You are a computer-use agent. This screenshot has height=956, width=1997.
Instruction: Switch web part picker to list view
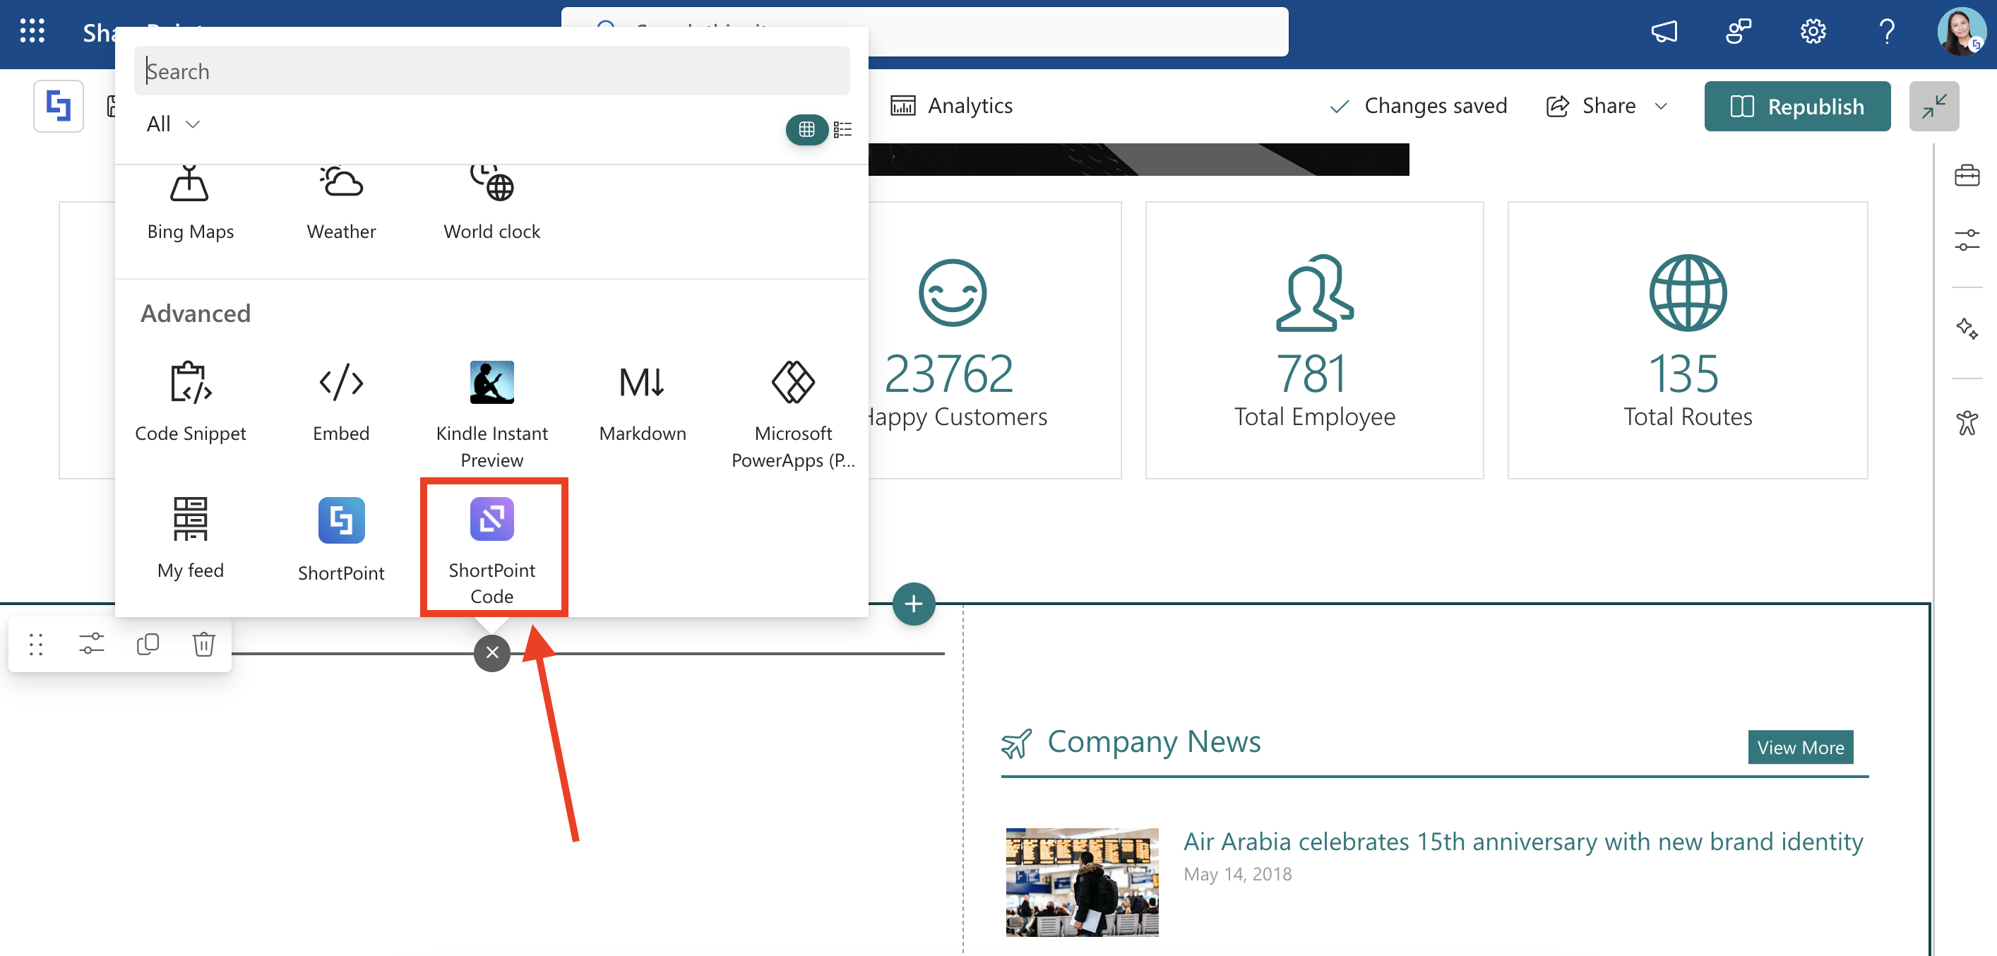pos(842,129)
